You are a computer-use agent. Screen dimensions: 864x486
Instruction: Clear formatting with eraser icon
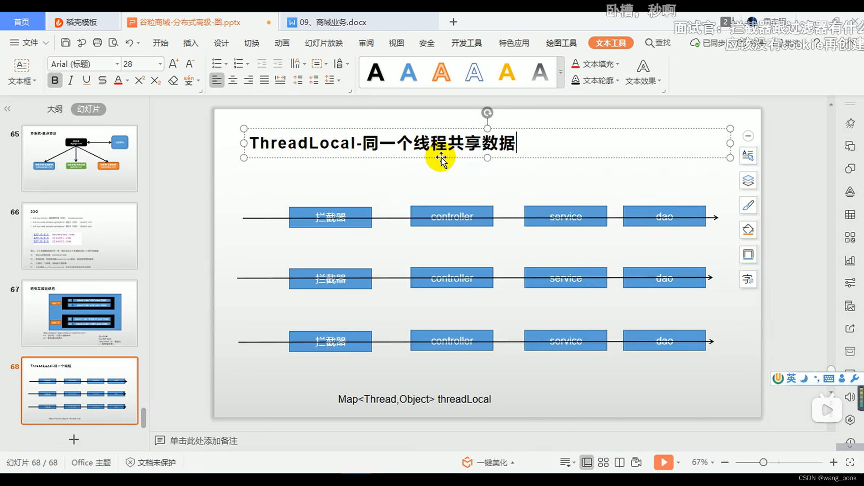(173, 80)
